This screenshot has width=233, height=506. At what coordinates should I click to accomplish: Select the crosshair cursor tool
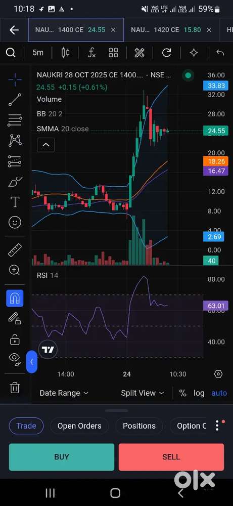[x=15, y=80]
